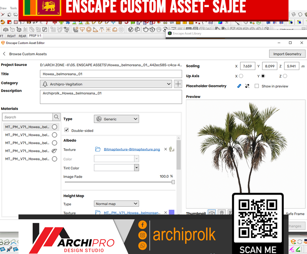Click the Title input field

(x=111, y=74)
